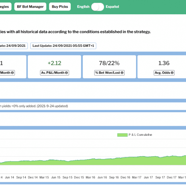186x186 pixels.
Task: Open the BF Bot Manager page
Action: tap(30, 7)
